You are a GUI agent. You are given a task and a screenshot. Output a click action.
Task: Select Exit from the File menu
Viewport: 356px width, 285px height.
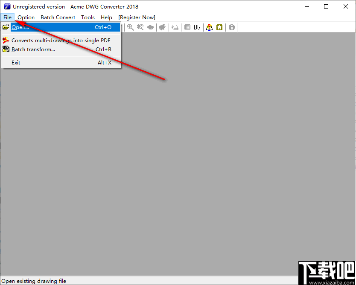(16, 63)
